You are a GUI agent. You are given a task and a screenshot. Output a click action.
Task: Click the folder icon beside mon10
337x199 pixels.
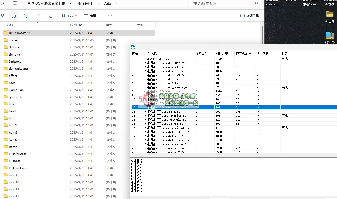6,182
